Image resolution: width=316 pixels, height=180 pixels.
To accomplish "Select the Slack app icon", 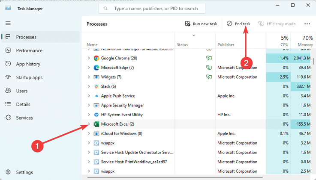I will point(96,86).
